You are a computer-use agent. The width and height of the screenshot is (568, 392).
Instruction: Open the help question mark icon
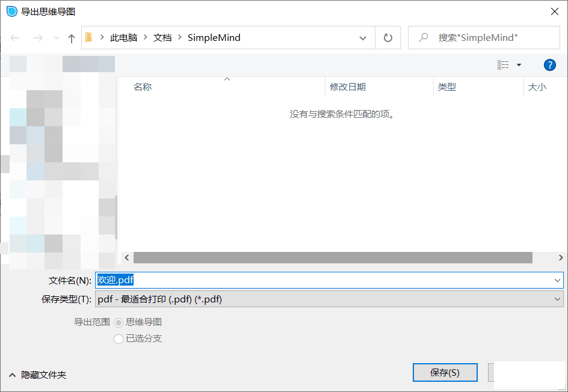[x=549, y=65]
